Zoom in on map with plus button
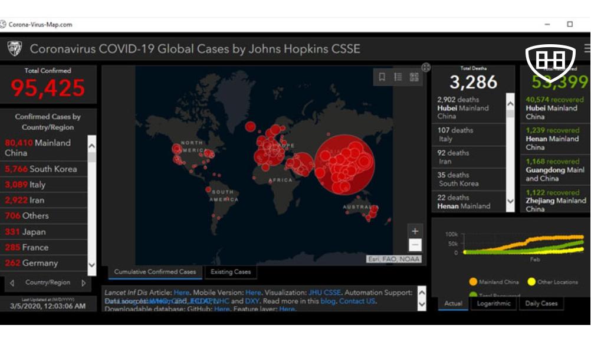This screenshot has height=358, width=591. (x=415, y=231)
